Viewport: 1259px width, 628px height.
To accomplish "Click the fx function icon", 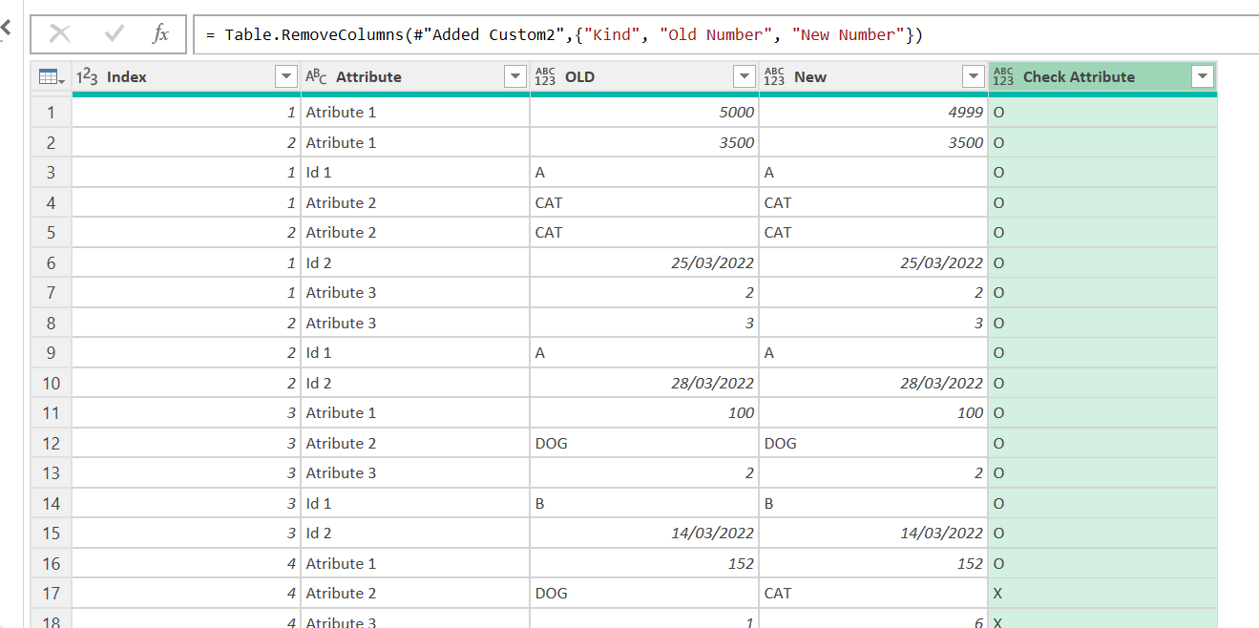I will [160, 34].
